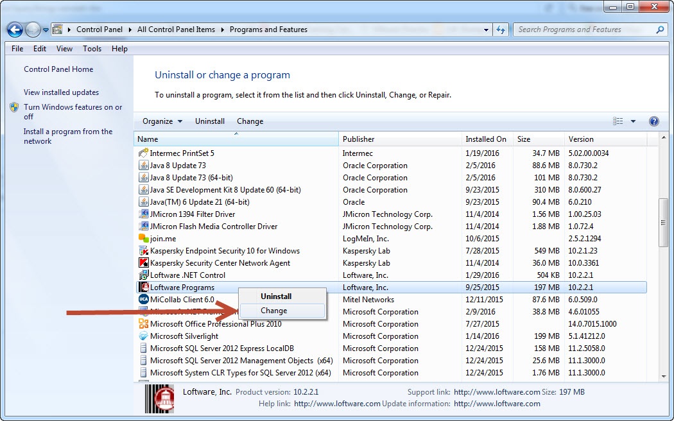This screenshot has height=421, width=674.
Task: Click All Control Panel Items breadcrumb
Action: [x=177, y=30]
